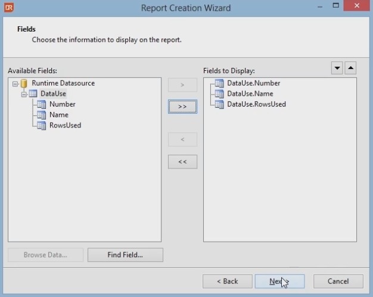Select the RowsUsed item in Available Fields
The width and height of the screenshot is (373, 297).
65,125
